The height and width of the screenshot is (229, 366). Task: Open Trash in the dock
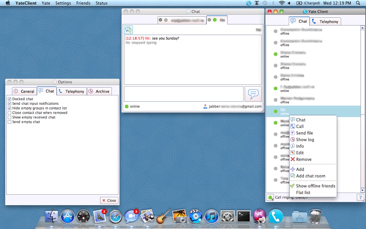316,216
